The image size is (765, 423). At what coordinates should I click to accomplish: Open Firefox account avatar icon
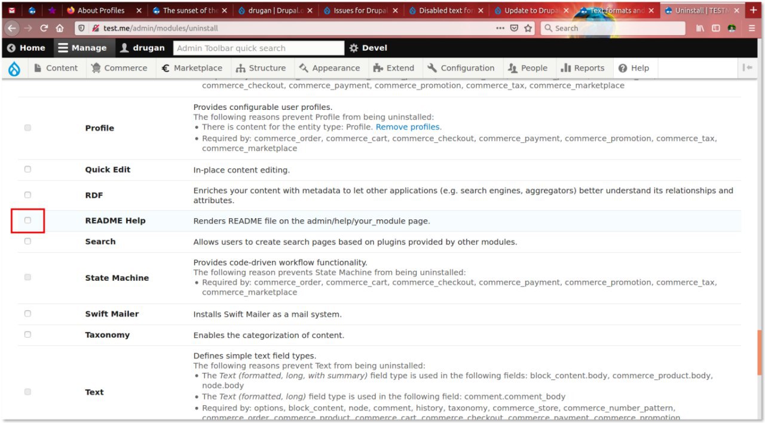coord(732,28)
